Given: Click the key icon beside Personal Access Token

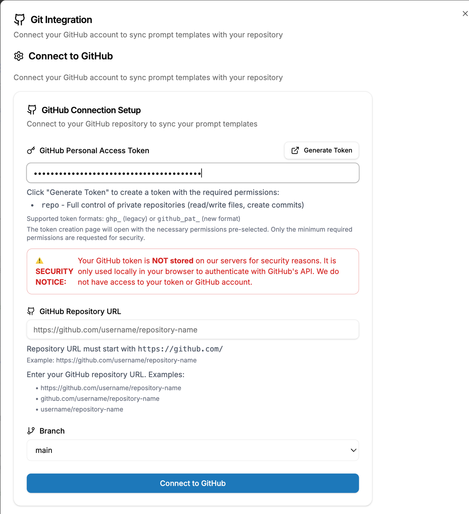Looking at the screenshot, I should [x=31, y=151].
